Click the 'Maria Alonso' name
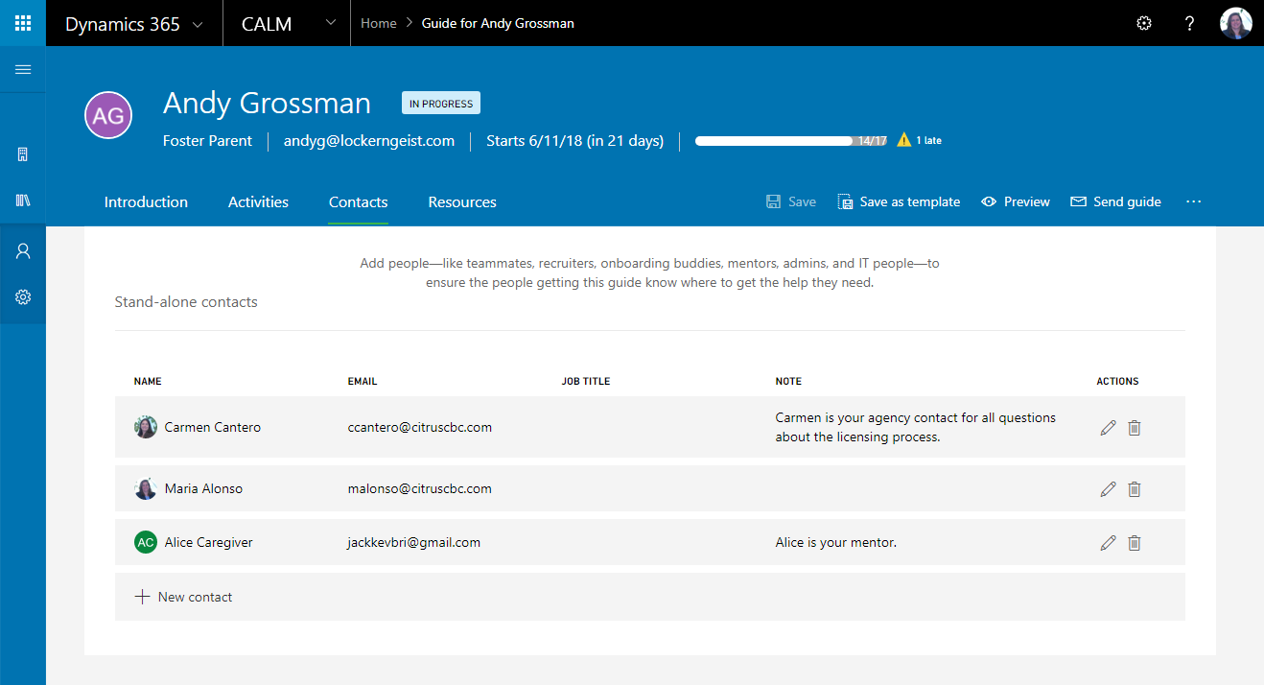 [203, 488]
